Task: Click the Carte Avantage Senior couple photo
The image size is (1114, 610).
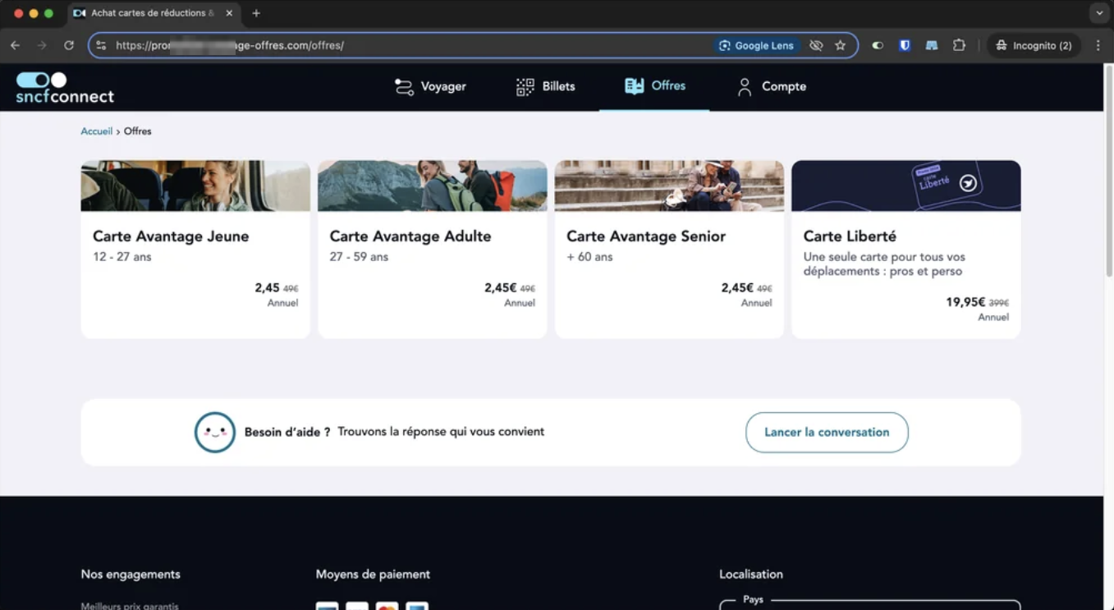Action: tap(669, 186)
